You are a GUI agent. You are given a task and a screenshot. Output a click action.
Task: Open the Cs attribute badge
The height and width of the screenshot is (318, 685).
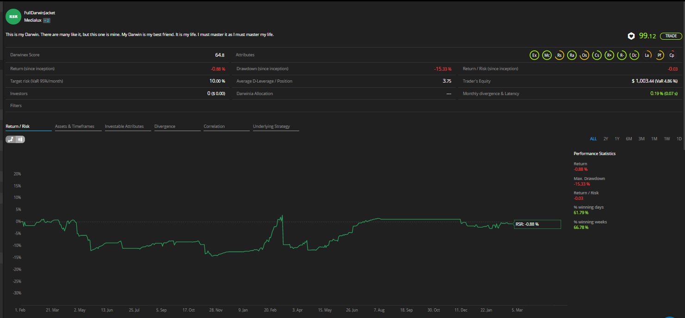point(597,55)
